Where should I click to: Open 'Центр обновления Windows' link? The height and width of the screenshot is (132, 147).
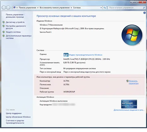pos(18,117)
